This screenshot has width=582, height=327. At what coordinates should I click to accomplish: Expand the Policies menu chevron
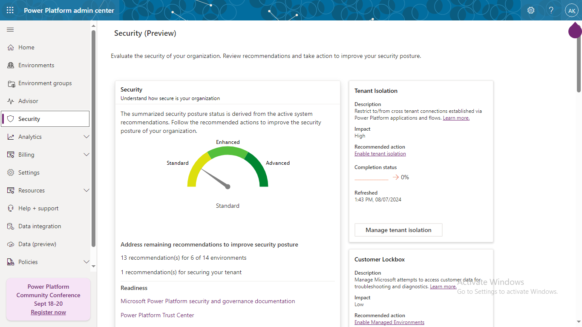[86, 262]
